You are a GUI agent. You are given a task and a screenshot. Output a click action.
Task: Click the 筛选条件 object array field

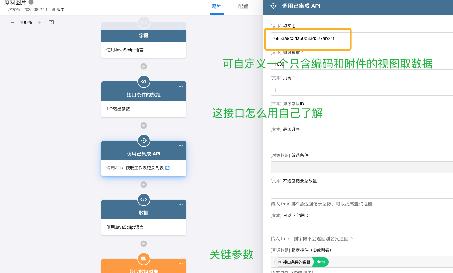point(362,167)
